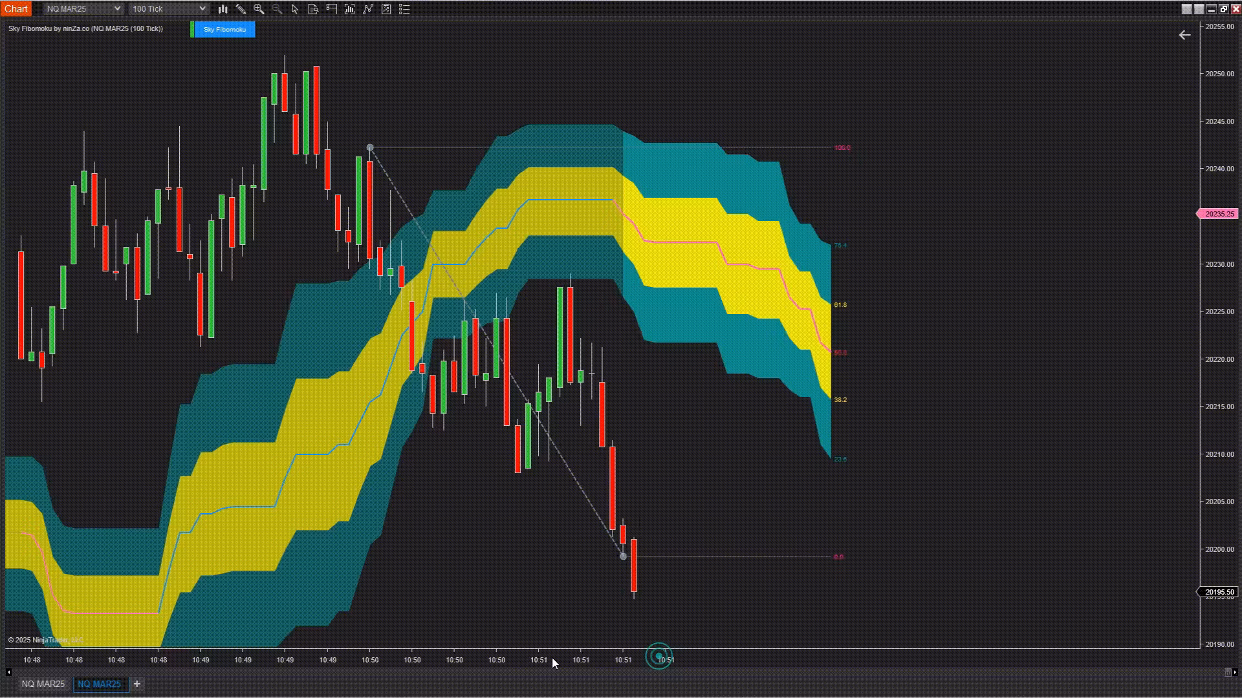The height and width of the screenshot is (698, 1242).
Task: Click the zoom out magnifier icon
Action: pyautogui.click(x=277, y=9)
